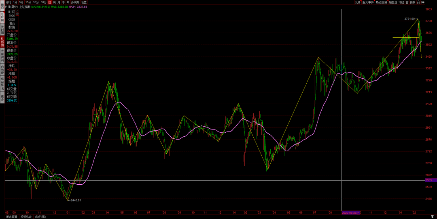
Task: Click the purple MA34: 3337.58 value
Action: [78, 7]
